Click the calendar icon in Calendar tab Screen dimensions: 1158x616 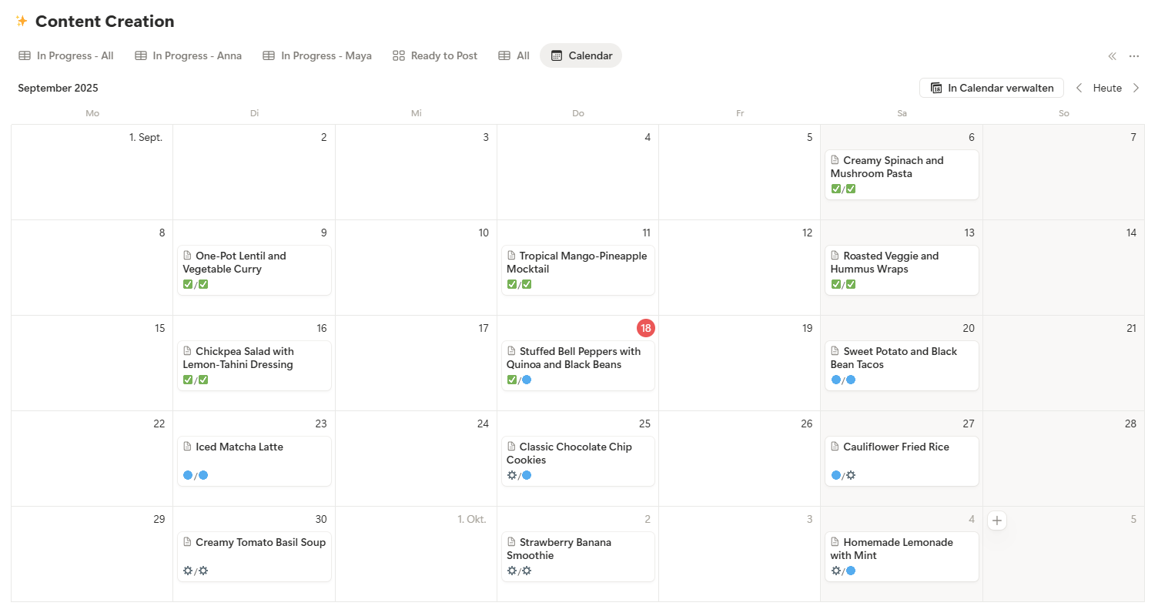click(x=557, y=55)
